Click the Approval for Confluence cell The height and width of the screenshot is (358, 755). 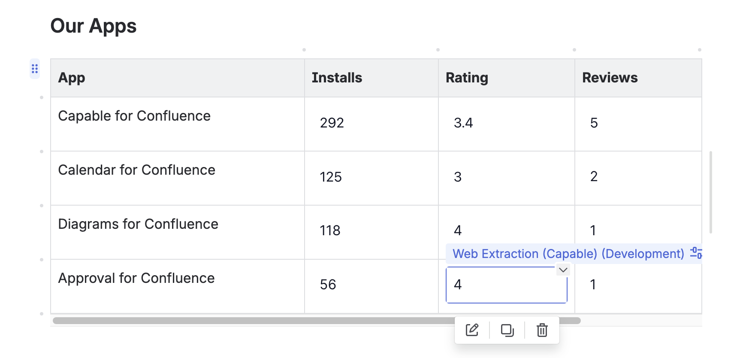[x=136, y=278]
